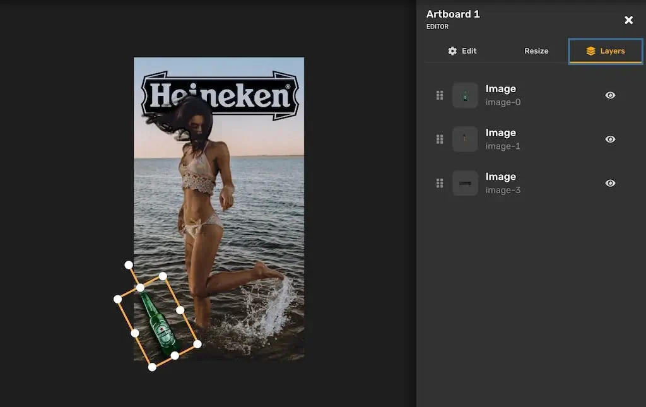The width and height of the screenshot is (646, 407).
Task: Click the drag handle for image-0 layer
Action: tap(440, 95)
